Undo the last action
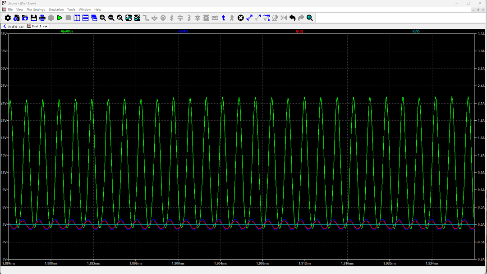Image resolution: width=487 pixels, height=274 pixels. (292, 18)
